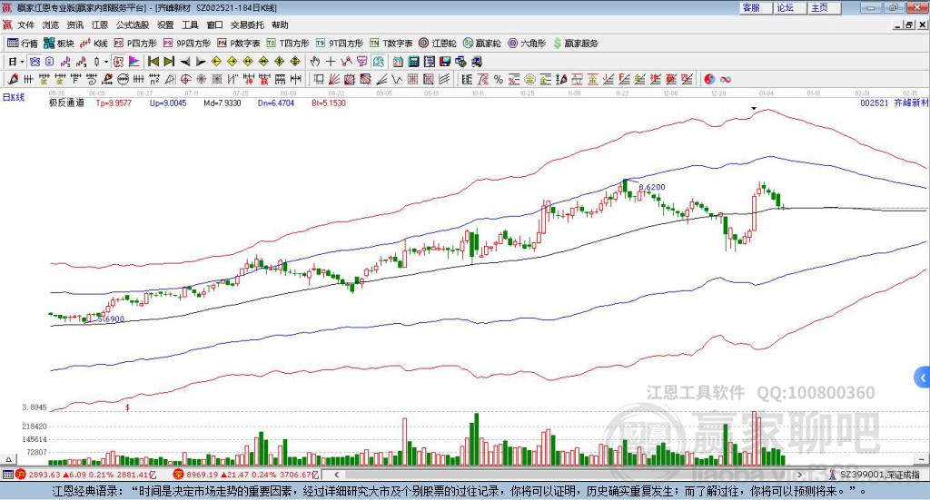Click the 日K线 label

tap(14, 97)
